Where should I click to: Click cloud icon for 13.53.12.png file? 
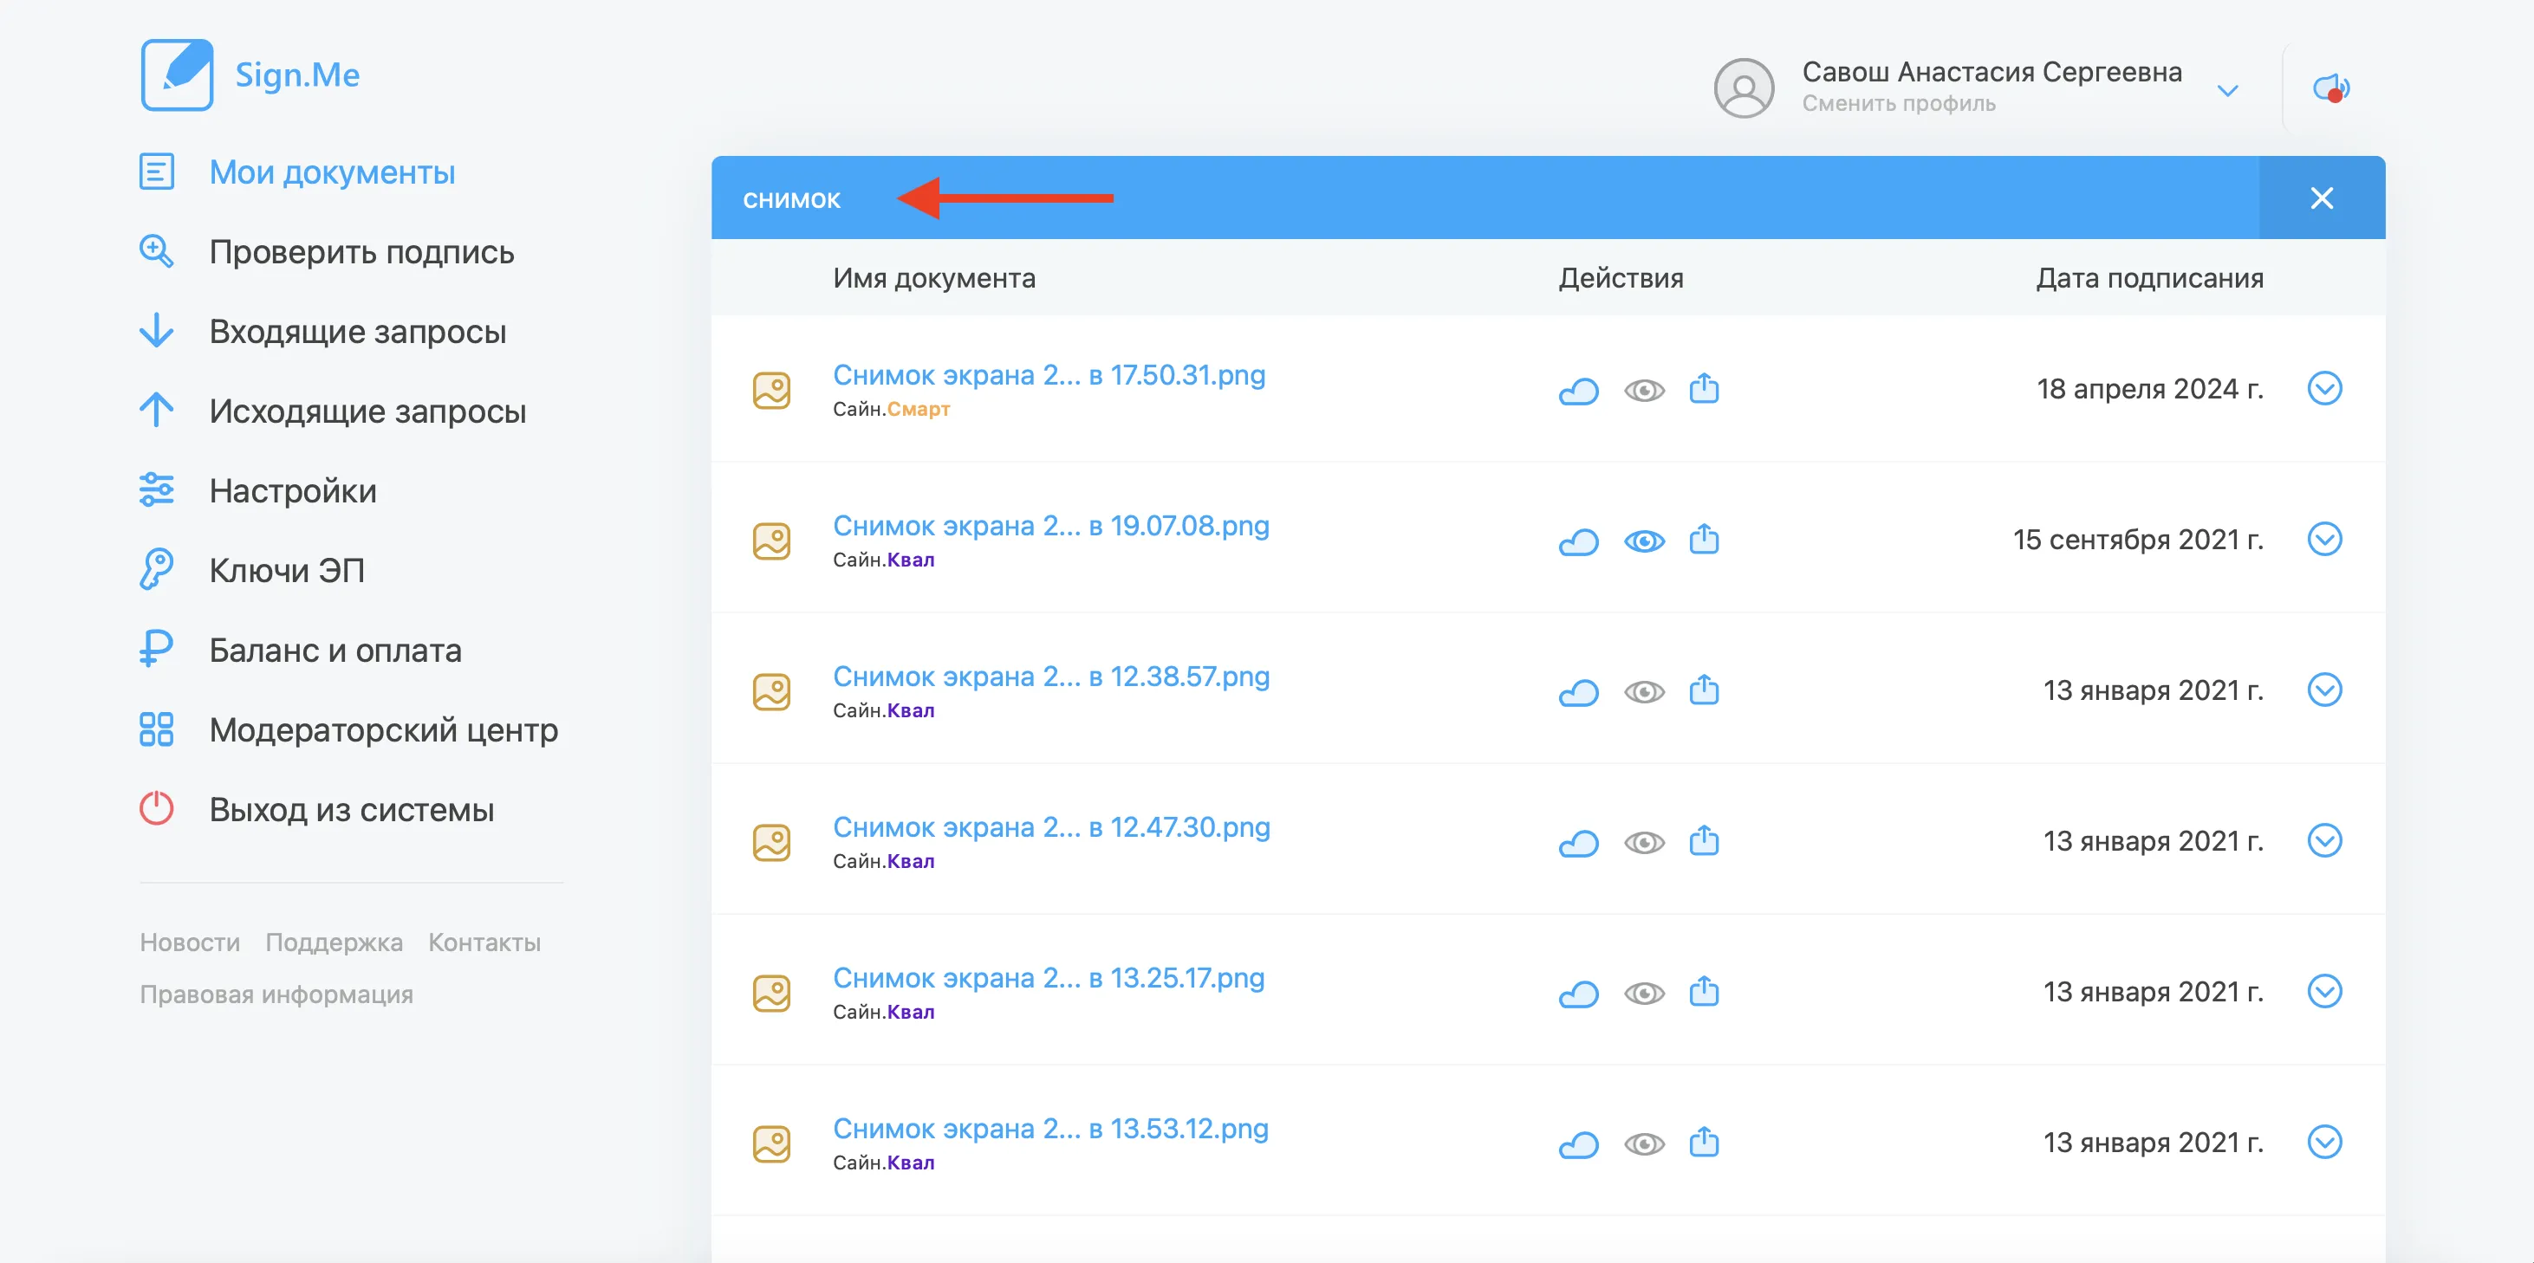tap(1579, 1144)
